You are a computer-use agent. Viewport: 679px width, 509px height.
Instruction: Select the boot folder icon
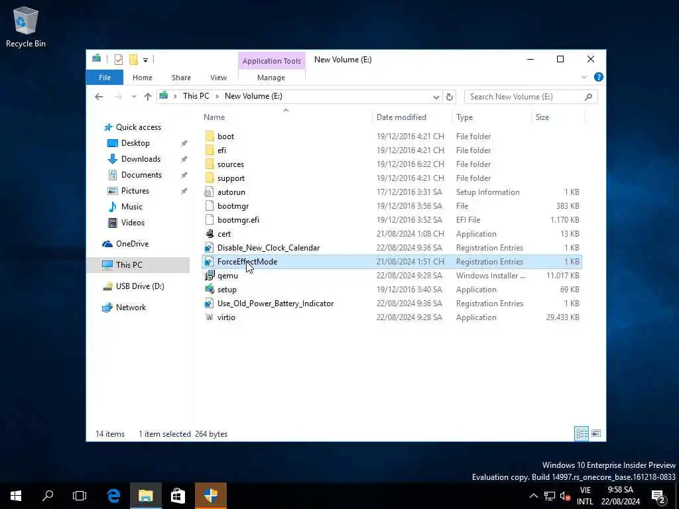[x=210, y=137]
